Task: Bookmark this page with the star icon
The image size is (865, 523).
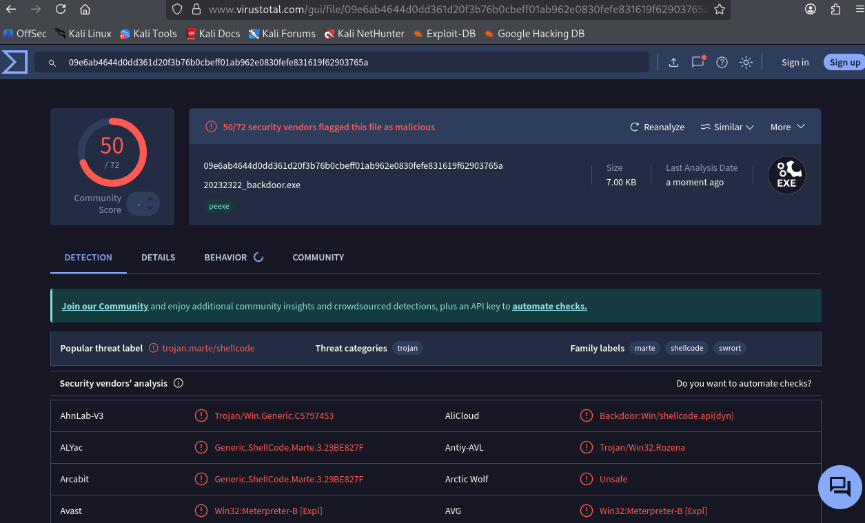Action: coord(720,10)
